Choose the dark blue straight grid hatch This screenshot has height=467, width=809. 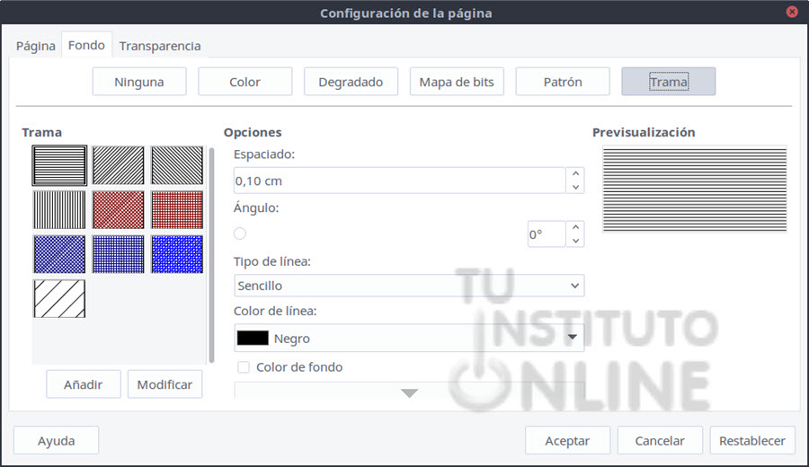[x=118, y=254]
